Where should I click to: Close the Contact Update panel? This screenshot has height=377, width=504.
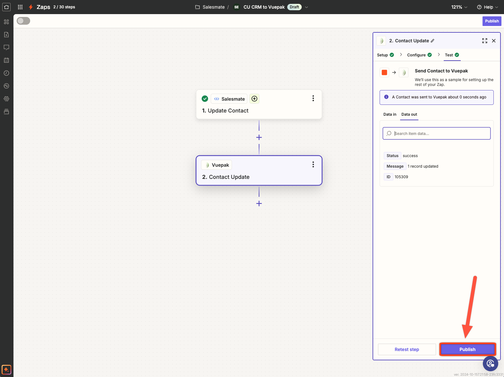tap(494, 41)
